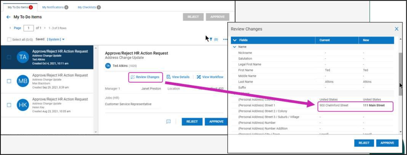This screenshot has width=407, height=155.
Task: Click the dialog scrollbar down arrow
Action: click(x=401, y=132)
